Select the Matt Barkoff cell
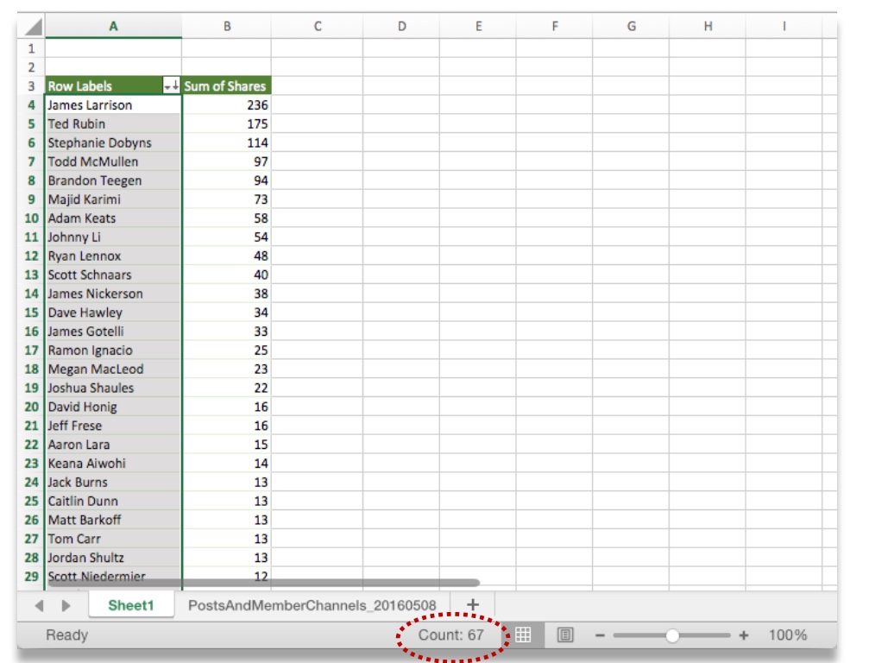 (x=113, y=520)
